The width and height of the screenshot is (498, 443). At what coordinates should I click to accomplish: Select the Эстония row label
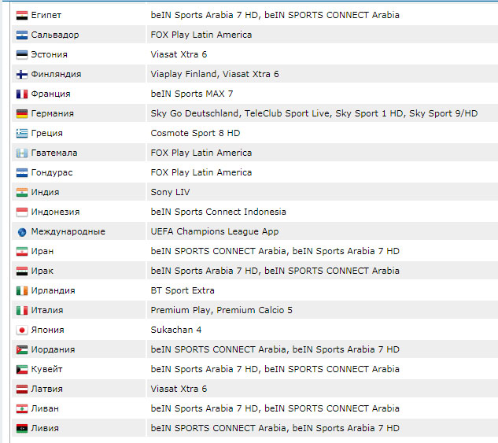click(50, 54)
